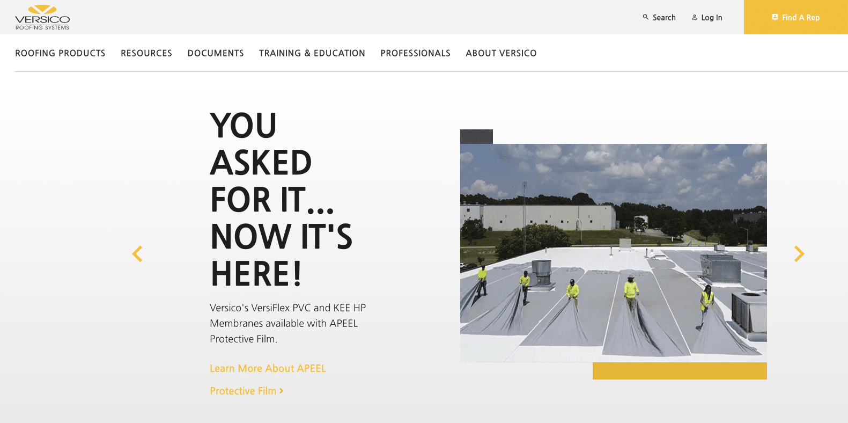Click the rooftop workers hero image

(x=614, y=253)
